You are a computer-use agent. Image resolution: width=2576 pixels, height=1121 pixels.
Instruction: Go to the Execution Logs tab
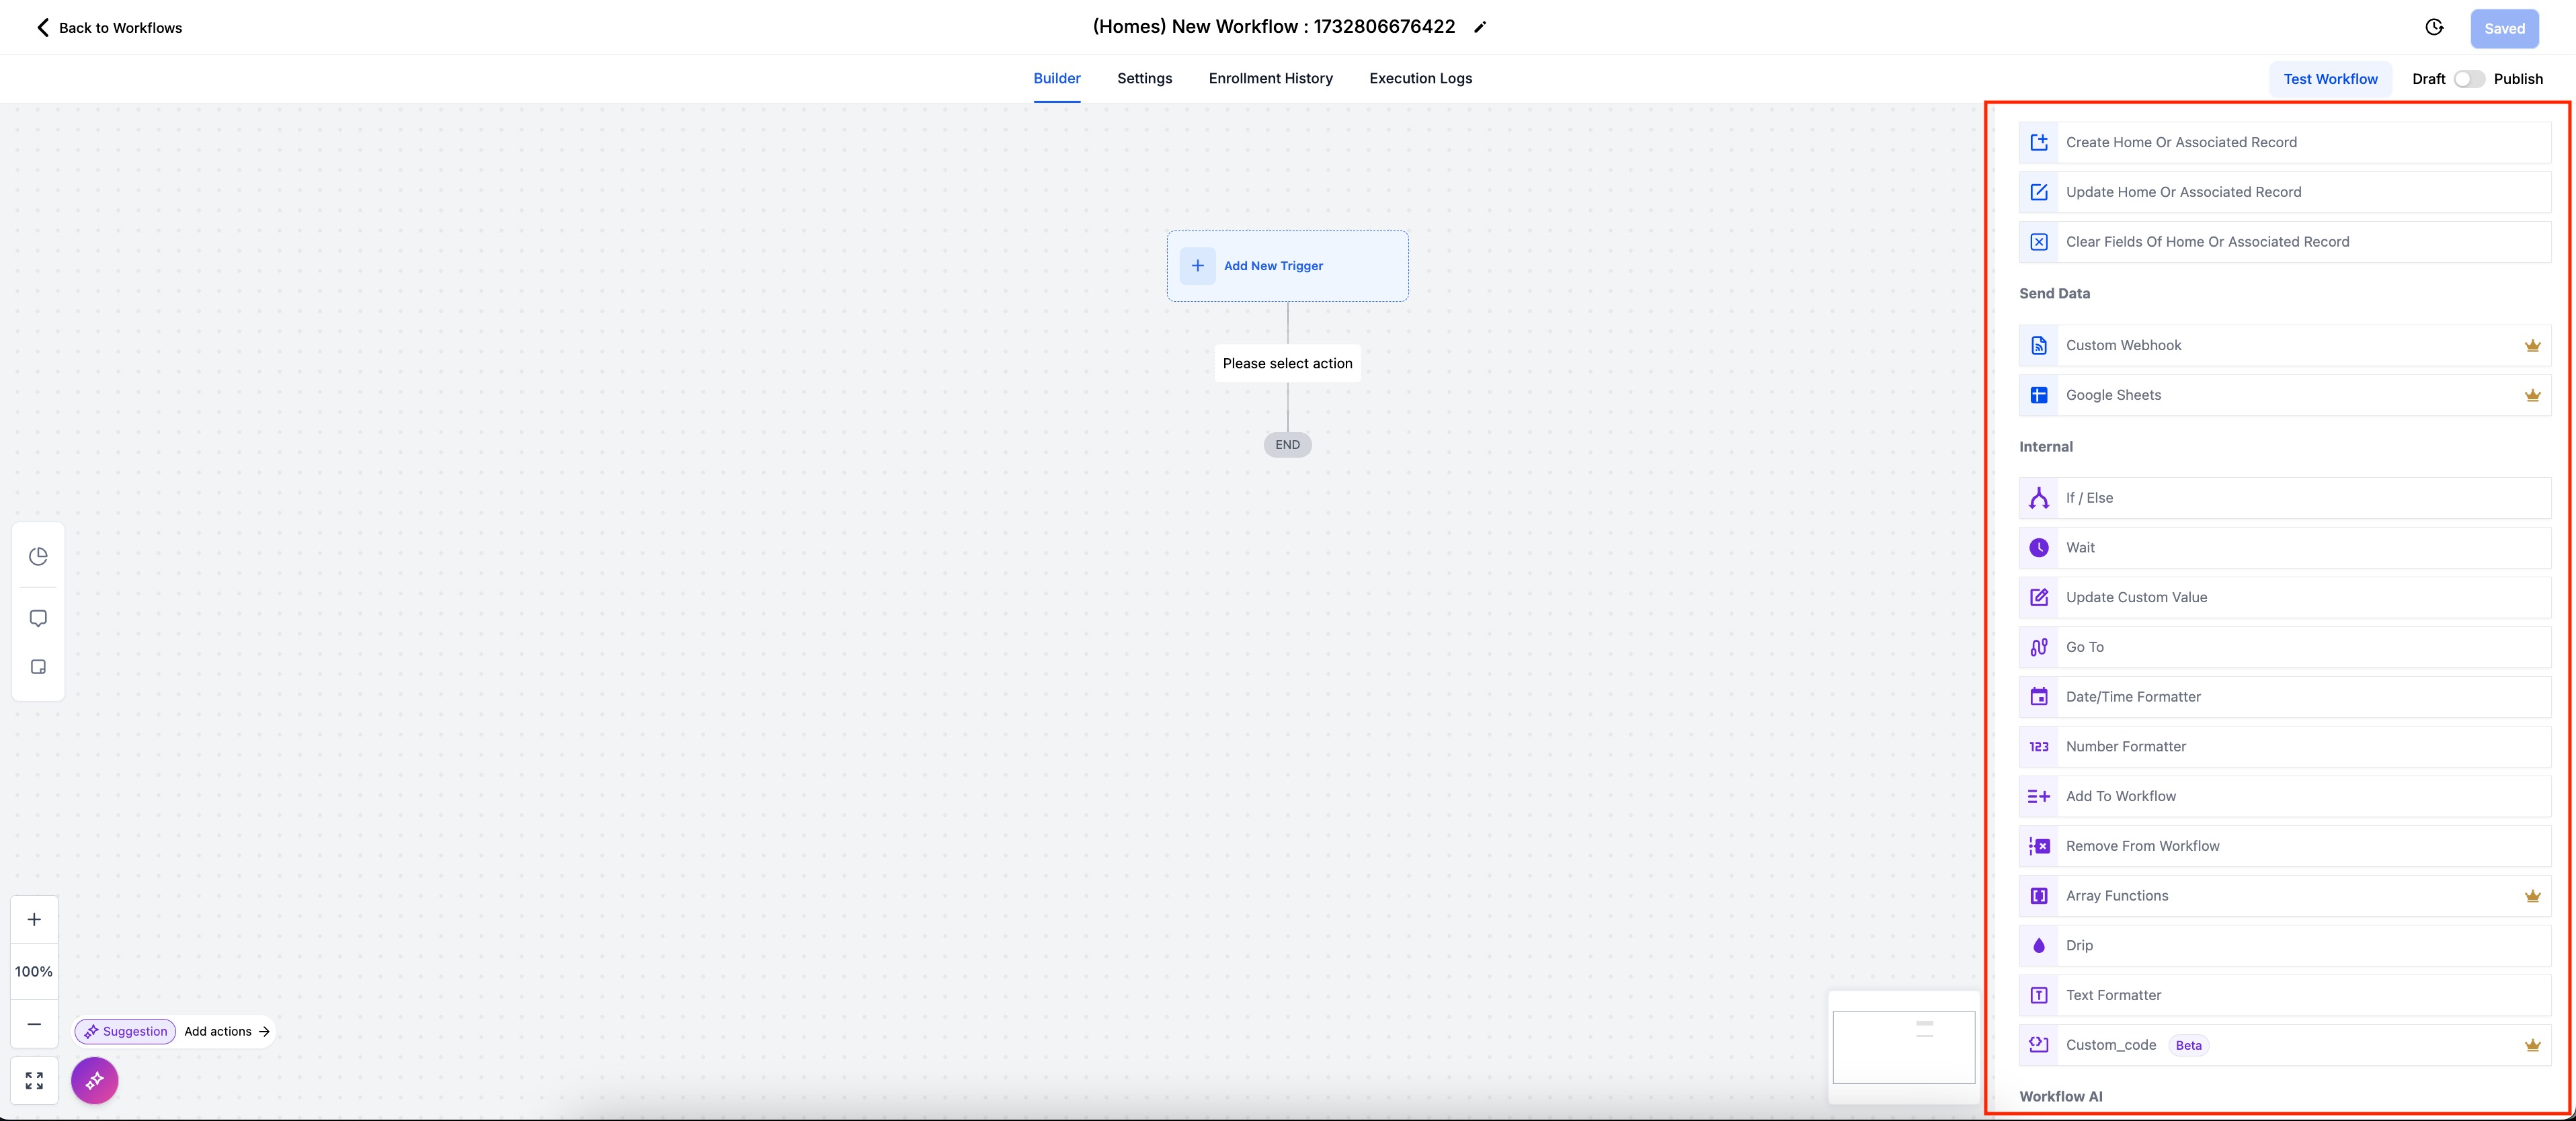pyautogui.click(x=1420, y=78)
